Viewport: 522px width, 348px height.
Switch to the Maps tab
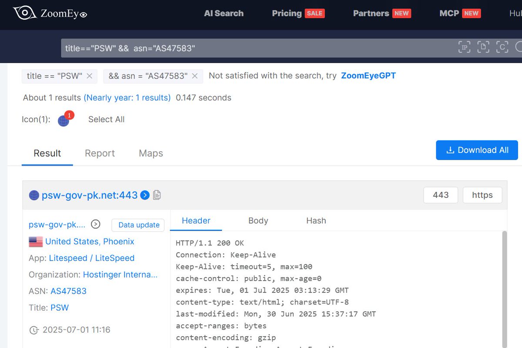(151, 154)
